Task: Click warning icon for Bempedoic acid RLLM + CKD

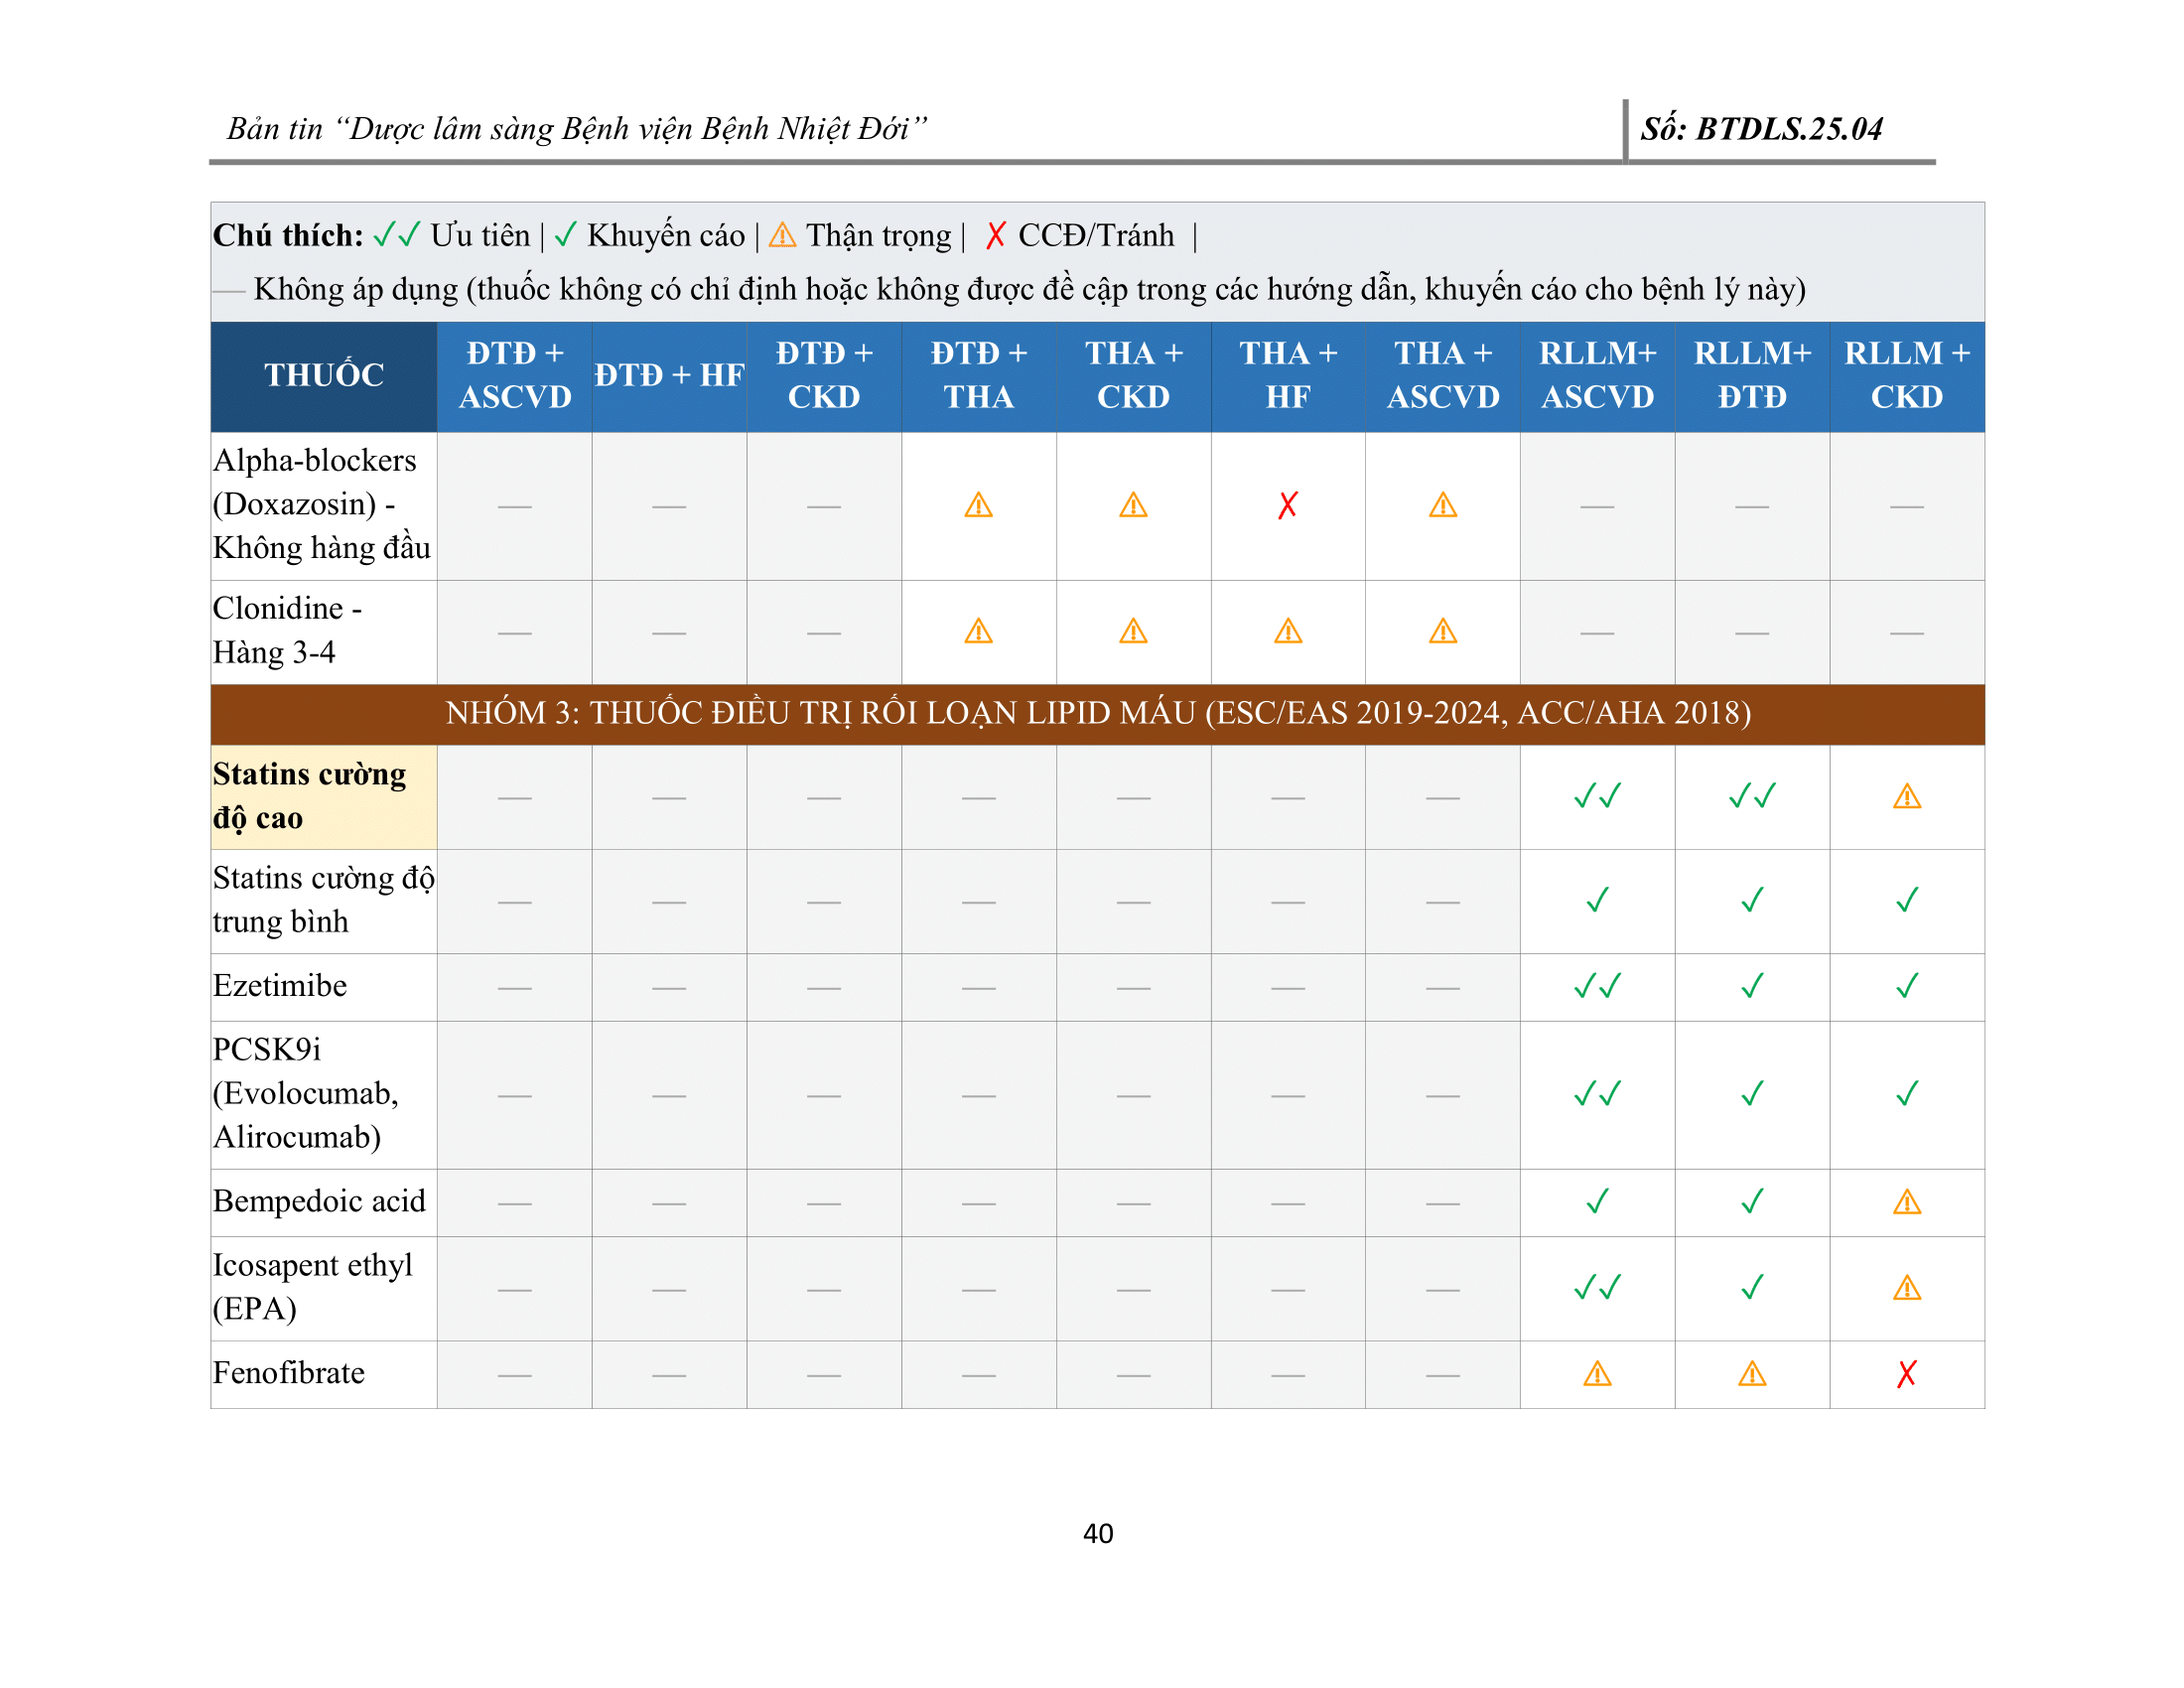Action: (1906, 1202)
